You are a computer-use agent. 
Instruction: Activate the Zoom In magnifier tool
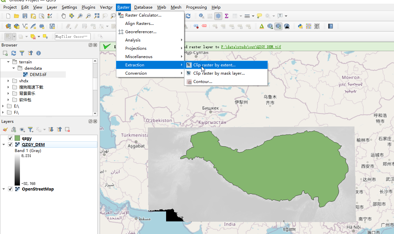[80, 16]
